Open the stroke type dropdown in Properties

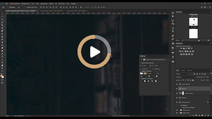(159, 73)
